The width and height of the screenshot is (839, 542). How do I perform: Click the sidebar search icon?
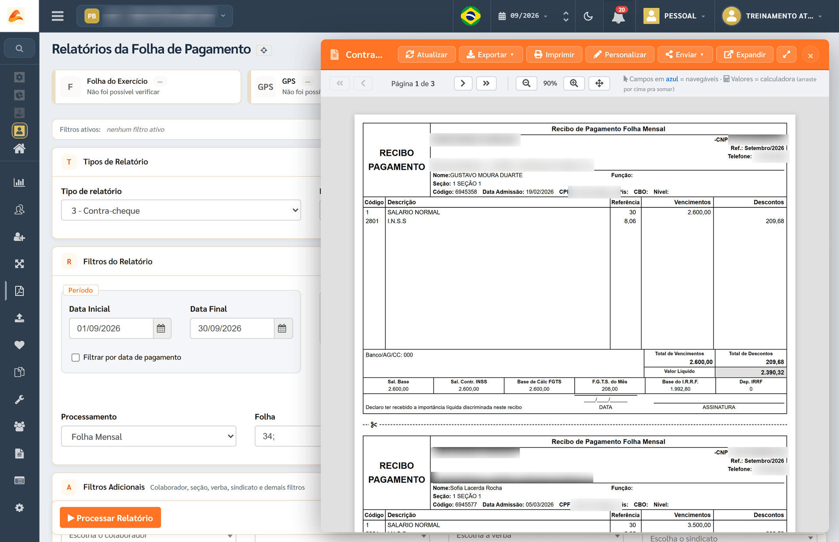coord(19,48)
